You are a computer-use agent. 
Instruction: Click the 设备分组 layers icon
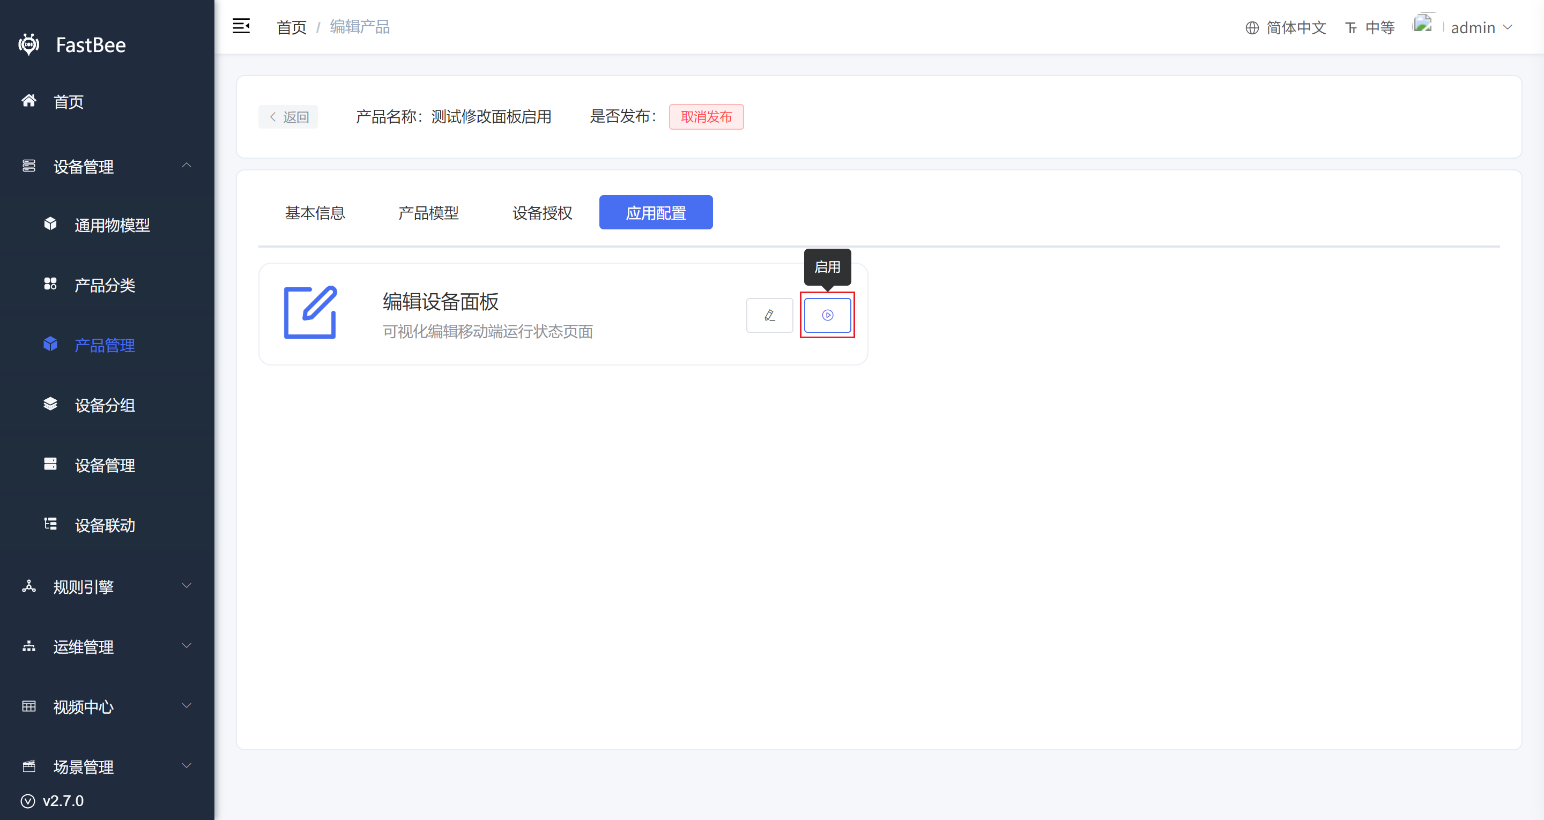click(x=50, y=404)
